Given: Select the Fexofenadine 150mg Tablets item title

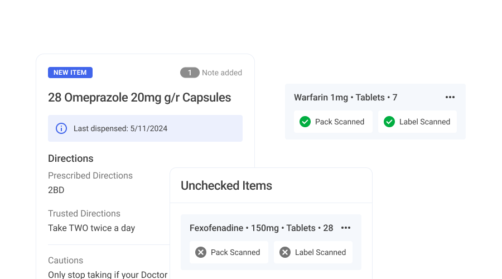Looking at the screenshot, I should point(261,228).
